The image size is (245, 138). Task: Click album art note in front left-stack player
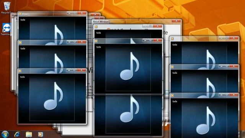[x=54, y=96]
